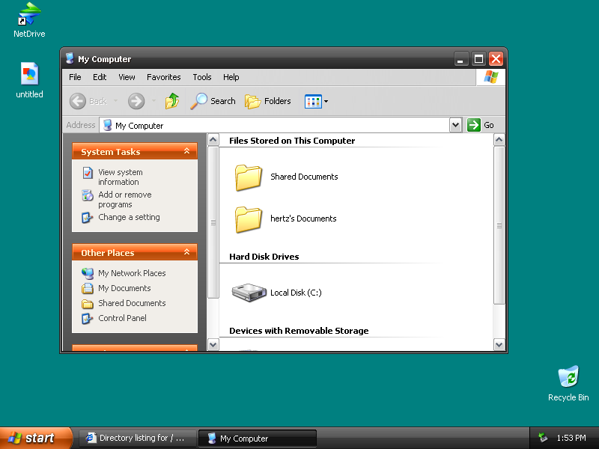Click the Up folder toolbar icon
This screenshot has height=449, width=599.
point(172,101)
